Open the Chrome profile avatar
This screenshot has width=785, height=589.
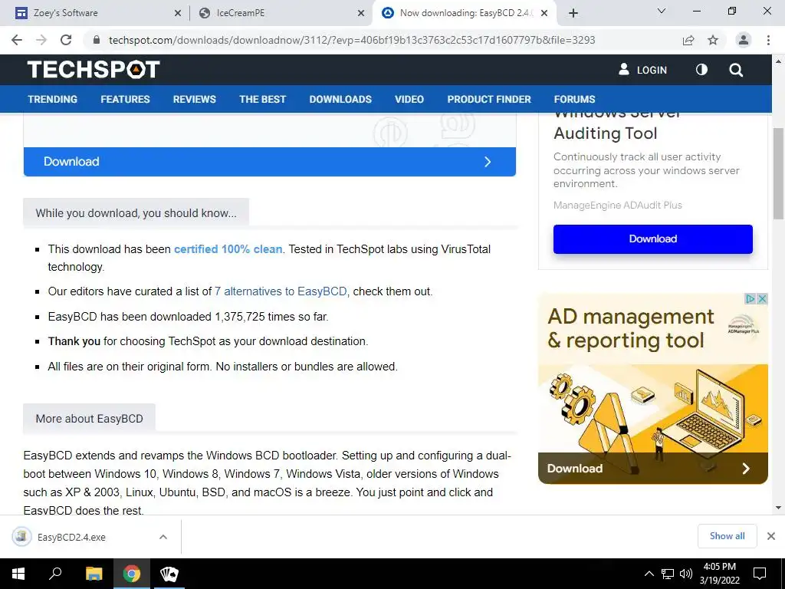pos(744,40)
